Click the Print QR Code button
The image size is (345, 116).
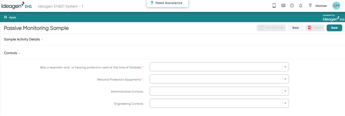271,28
